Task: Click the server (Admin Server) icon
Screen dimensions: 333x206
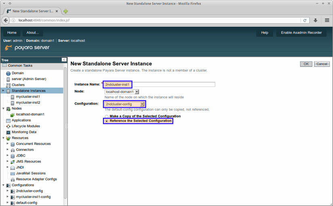Action: pyautogui.click(x=8, y=79)
